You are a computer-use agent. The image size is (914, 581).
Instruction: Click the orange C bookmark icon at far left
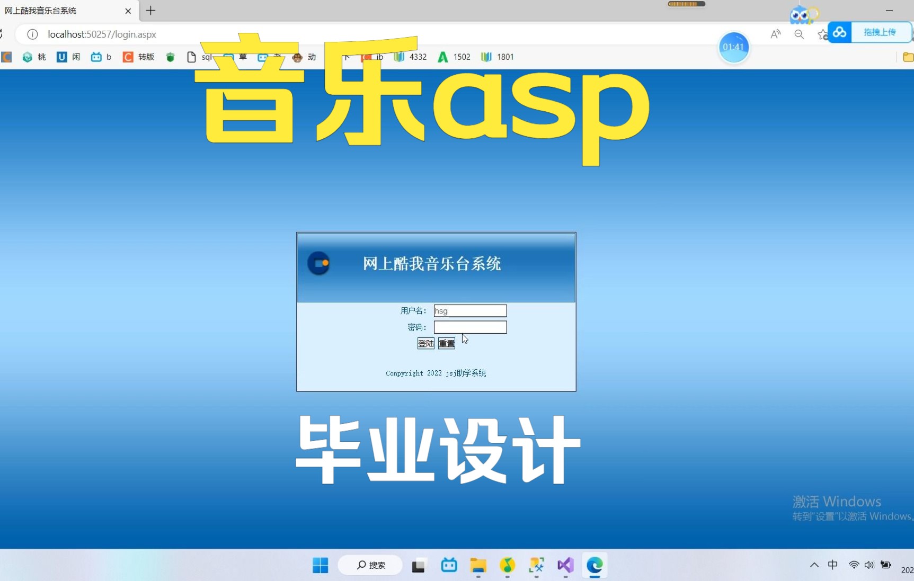[x=6, y=57]
